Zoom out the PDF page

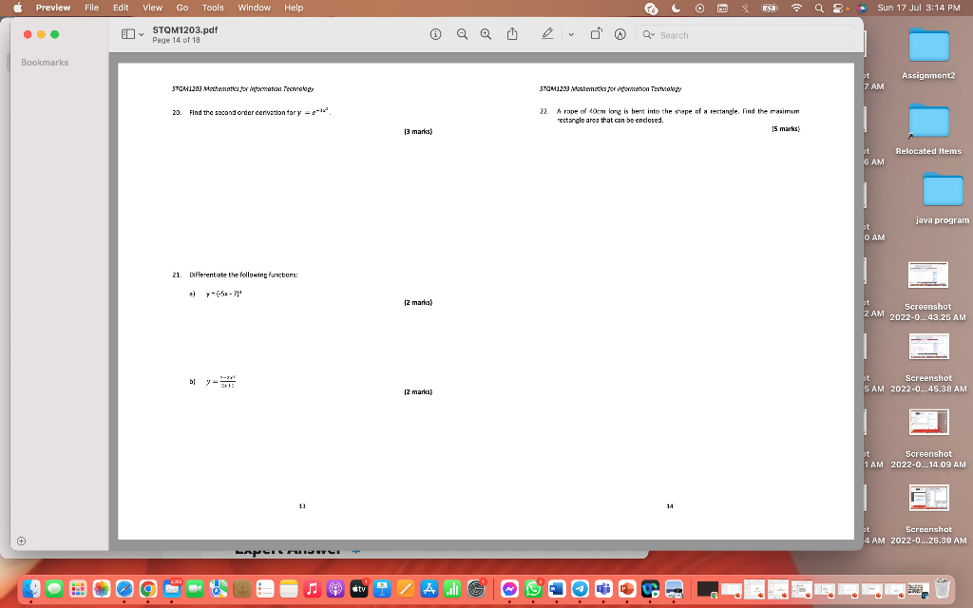click(x=463, y=35)
